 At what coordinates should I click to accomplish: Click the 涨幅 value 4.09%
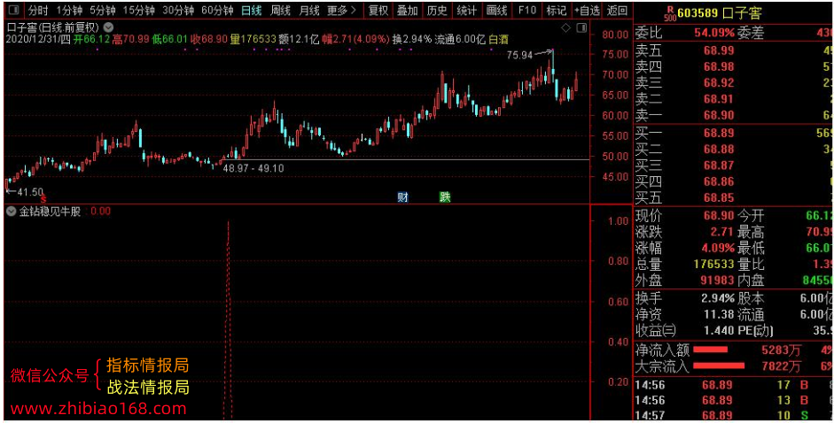click(718, 248)
